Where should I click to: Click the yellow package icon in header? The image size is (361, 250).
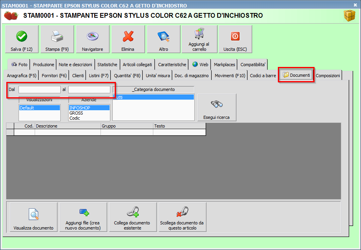350,16
